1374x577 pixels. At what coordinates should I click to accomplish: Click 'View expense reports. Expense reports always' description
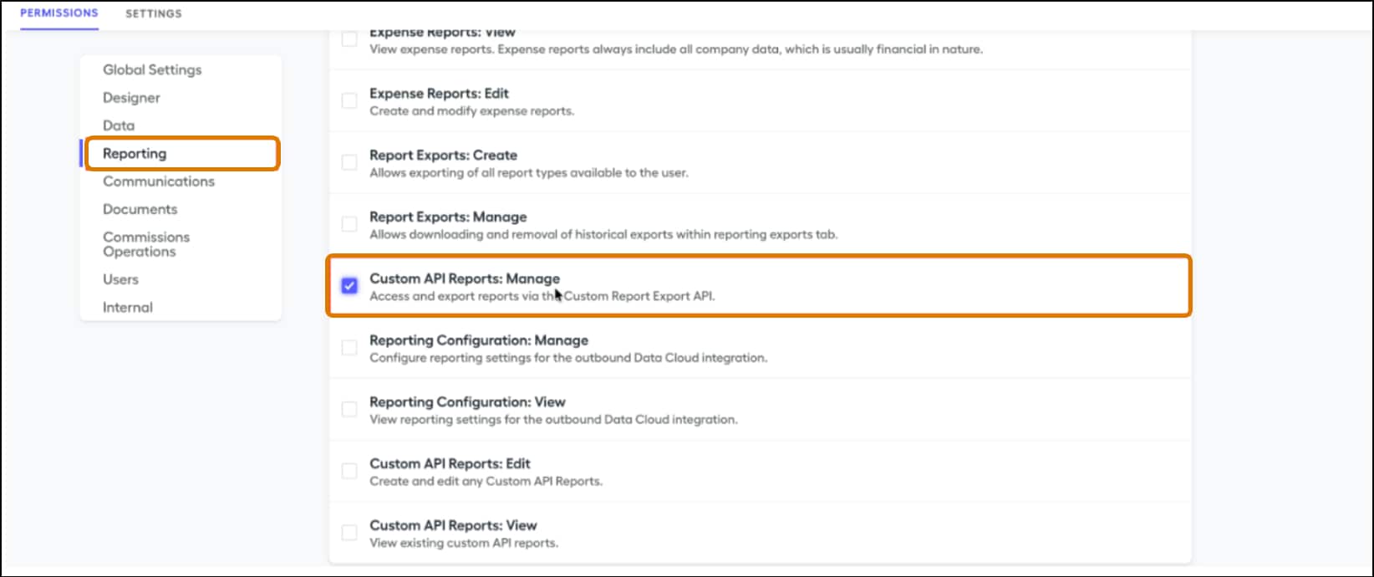[x=676, y=49]
